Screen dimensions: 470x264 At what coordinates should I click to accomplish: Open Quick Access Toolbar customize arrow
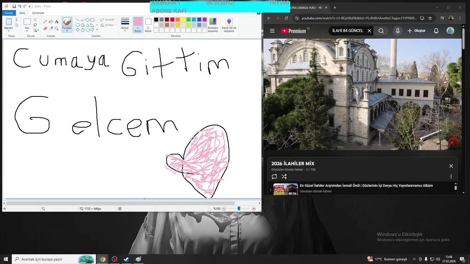[30, 6]
